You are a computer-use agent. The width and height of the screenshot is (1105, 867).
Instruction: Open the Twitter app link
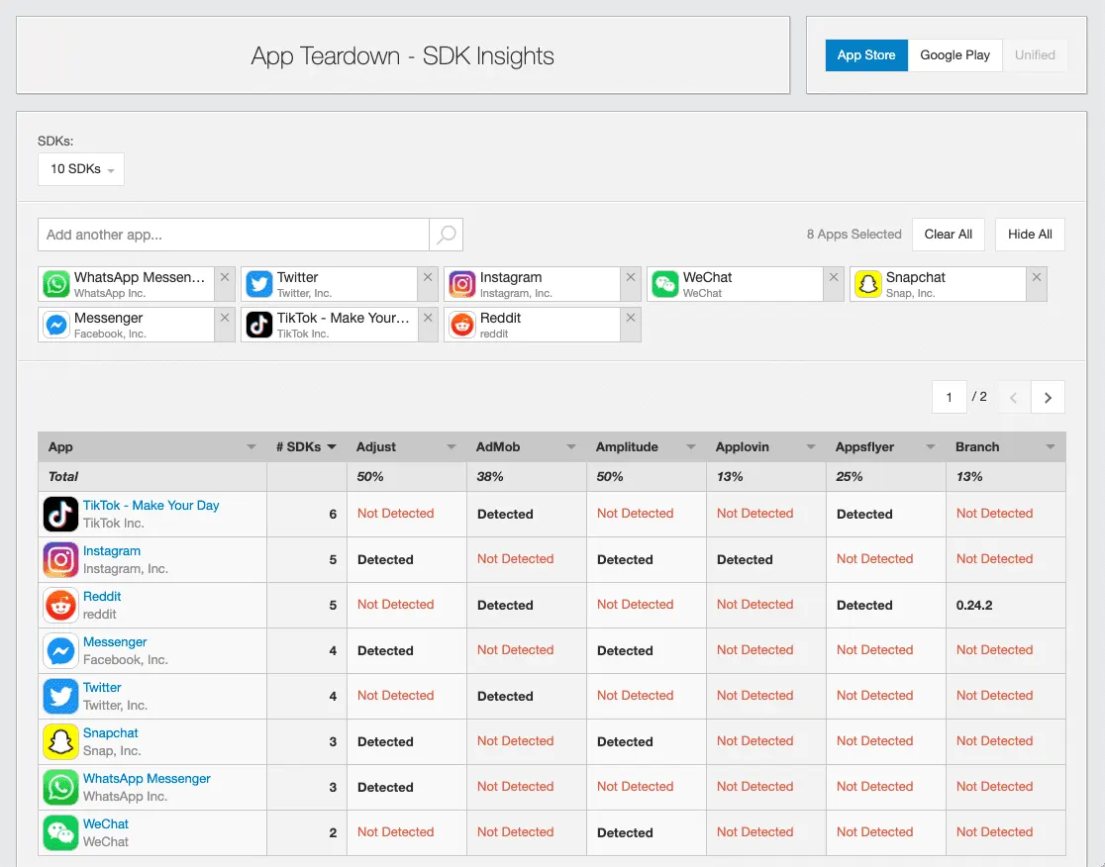(x=102, y=688)
